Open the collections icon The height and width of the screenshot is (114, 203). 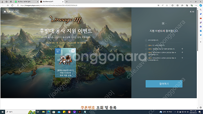coord(187,5)
